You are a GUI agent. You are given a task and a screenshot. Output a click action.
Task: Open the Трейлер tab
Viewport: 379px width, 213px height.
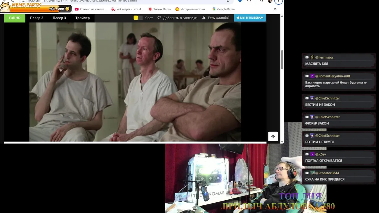click(82, 18)
